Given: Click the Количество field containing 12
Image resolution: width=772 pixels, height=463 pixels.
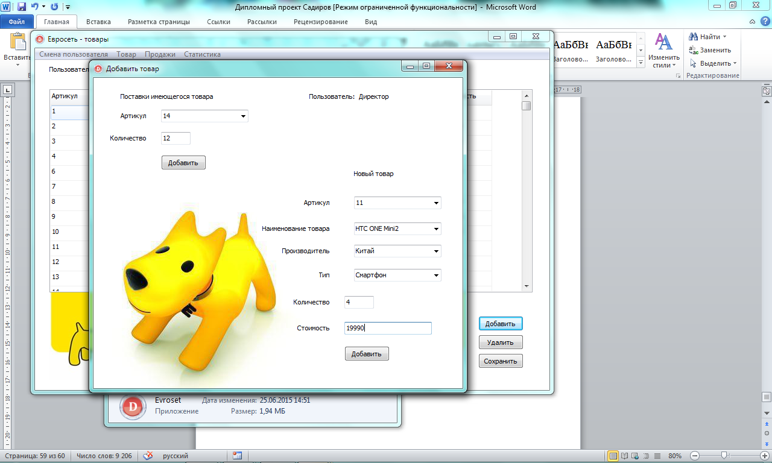Looking at the screenshot, I should click(176, 138).
